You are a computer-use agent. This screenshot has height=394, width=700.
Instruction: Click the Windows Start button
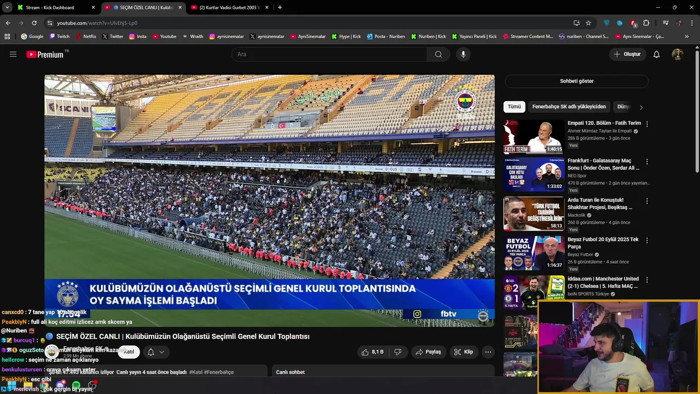point(11,386)
